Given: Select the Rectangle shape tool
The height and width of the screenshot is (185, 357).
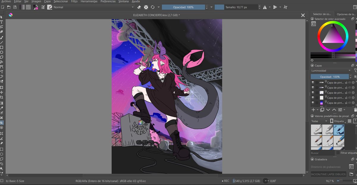Looking at the screenshot, I should pos(1,47).
